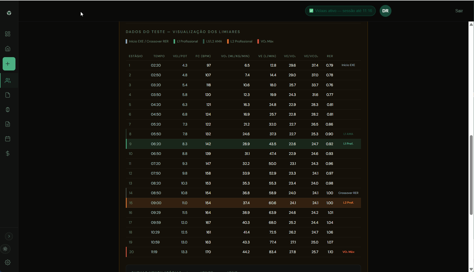Click the VO₂ (ML/KG/MIN) column header
Screen dimensions: 474x272
[235, 56]
